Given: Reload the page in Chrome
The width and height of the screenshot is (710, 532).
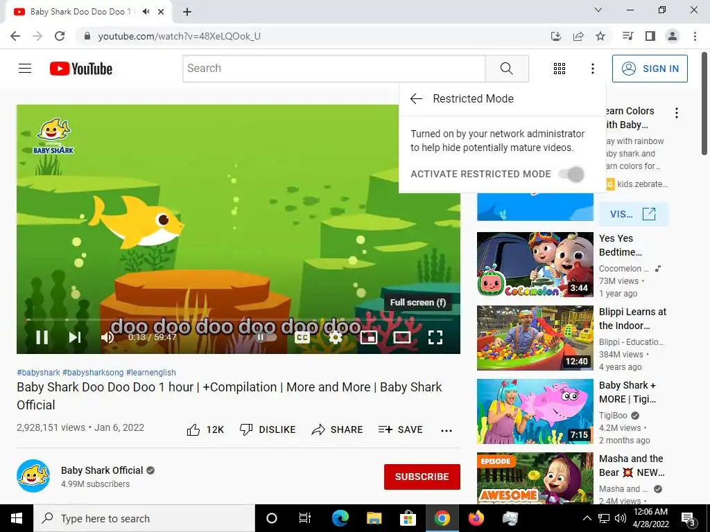Looking at the screenshot, I should pos(60,36).
